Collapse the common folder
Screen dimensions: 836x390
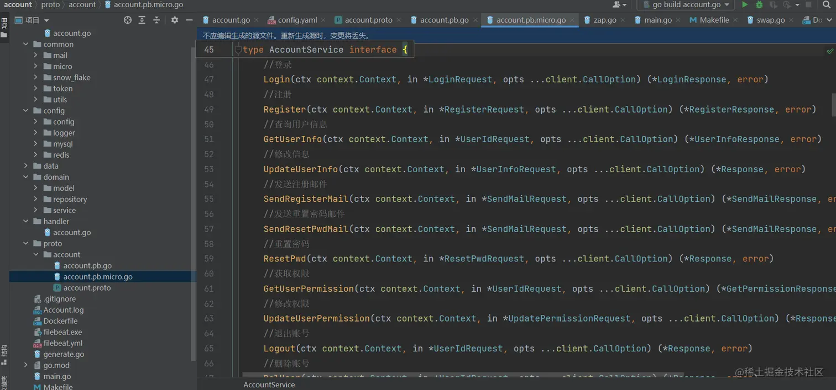pos(26,44)
